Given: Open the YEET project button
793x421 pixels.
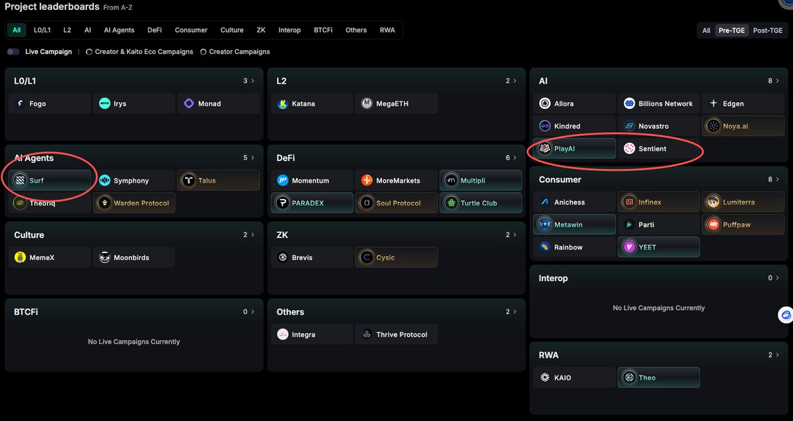Looking at the screenshot, I should coord(659,247).
